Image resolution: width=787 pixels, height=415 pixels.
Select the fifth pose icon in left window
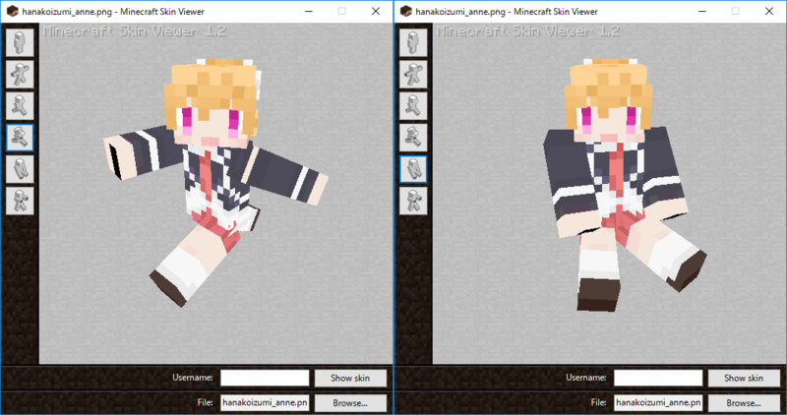(x=20, y=169)
